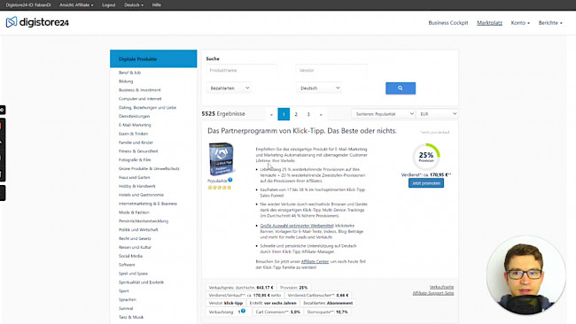Open the Affiliate Center link

(315, 262)
